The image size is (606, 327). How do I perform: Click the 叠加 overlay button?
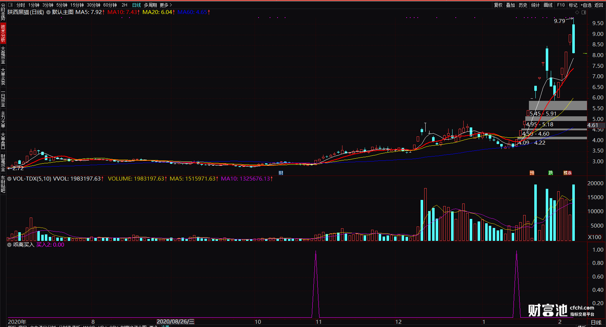(x=511, y=5)
